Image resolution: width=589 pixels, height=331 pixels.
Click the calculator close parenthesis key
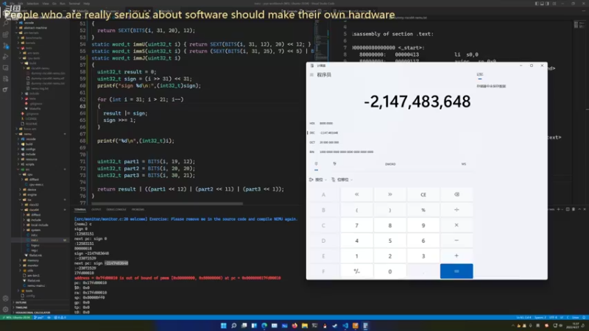click(390, 210)
